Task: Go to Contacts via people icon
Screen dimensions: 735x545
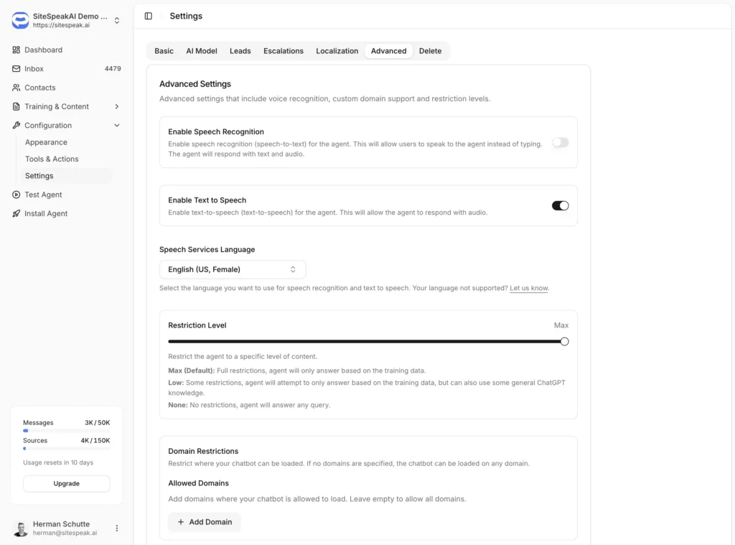Action: [x=17, y=88]
